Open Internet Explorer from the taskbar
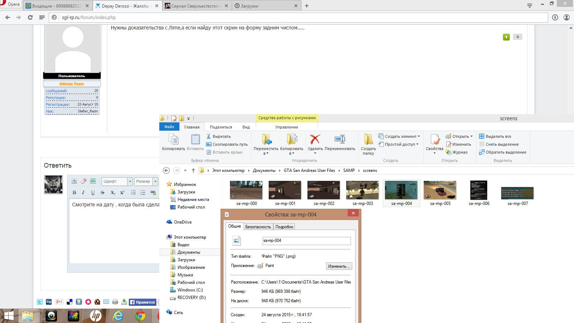Viewport: 574px width, 323px height. pos(118,316)
